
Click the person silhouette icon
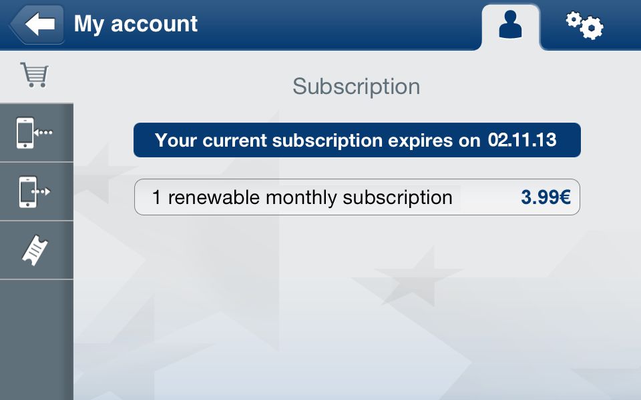[511, 25]
